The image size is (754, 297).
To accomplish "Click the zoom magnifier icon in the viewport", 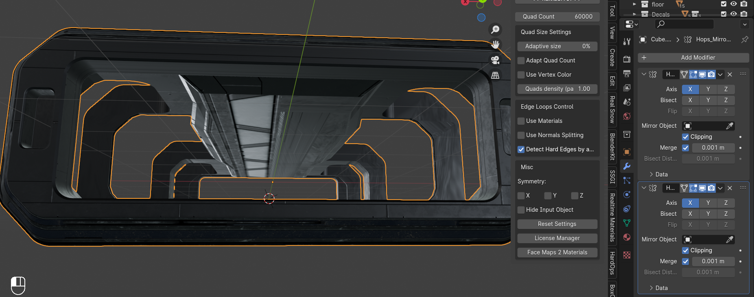I will (x=495, y=30).
